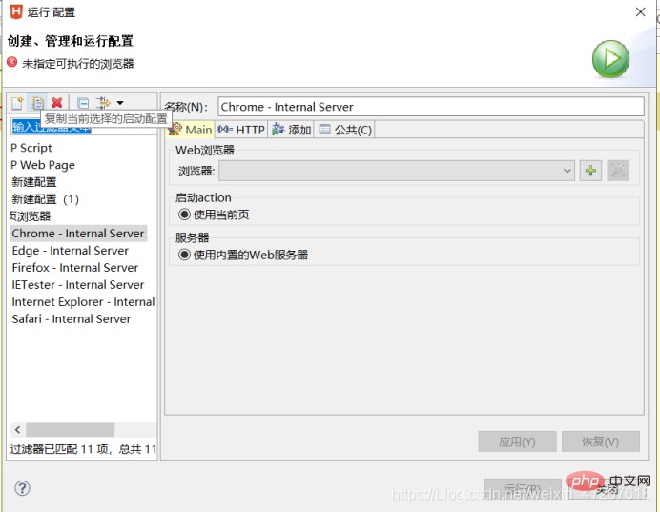Switch to the Main tab
The height and width of the screenshot is (512, 660).
(192, 130)
